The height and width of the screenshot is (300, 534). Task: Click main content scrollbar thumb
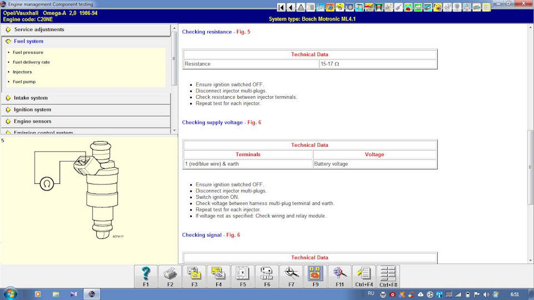tap(531, 167)
